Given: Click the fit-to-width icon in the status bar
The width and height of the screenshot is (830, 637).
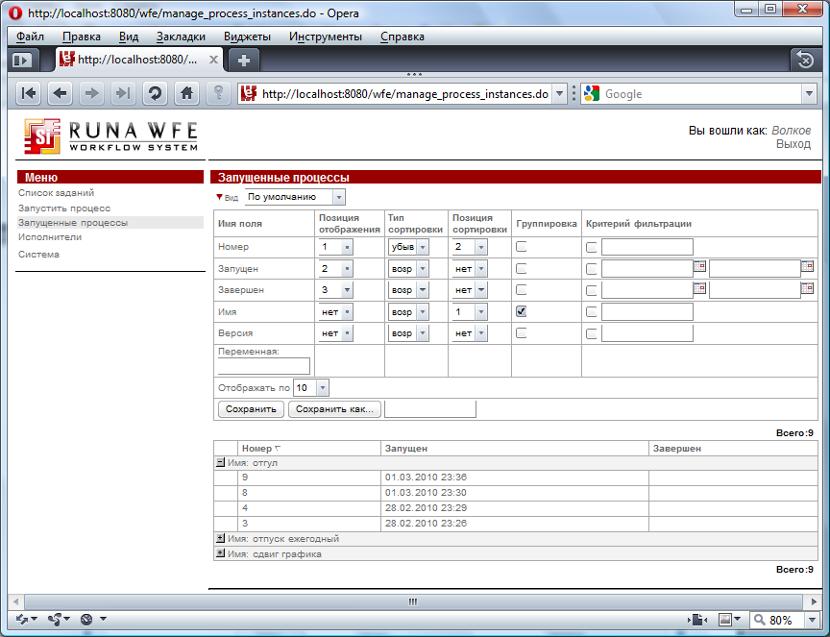Looking at the screenshot, I should coord(697,619).
